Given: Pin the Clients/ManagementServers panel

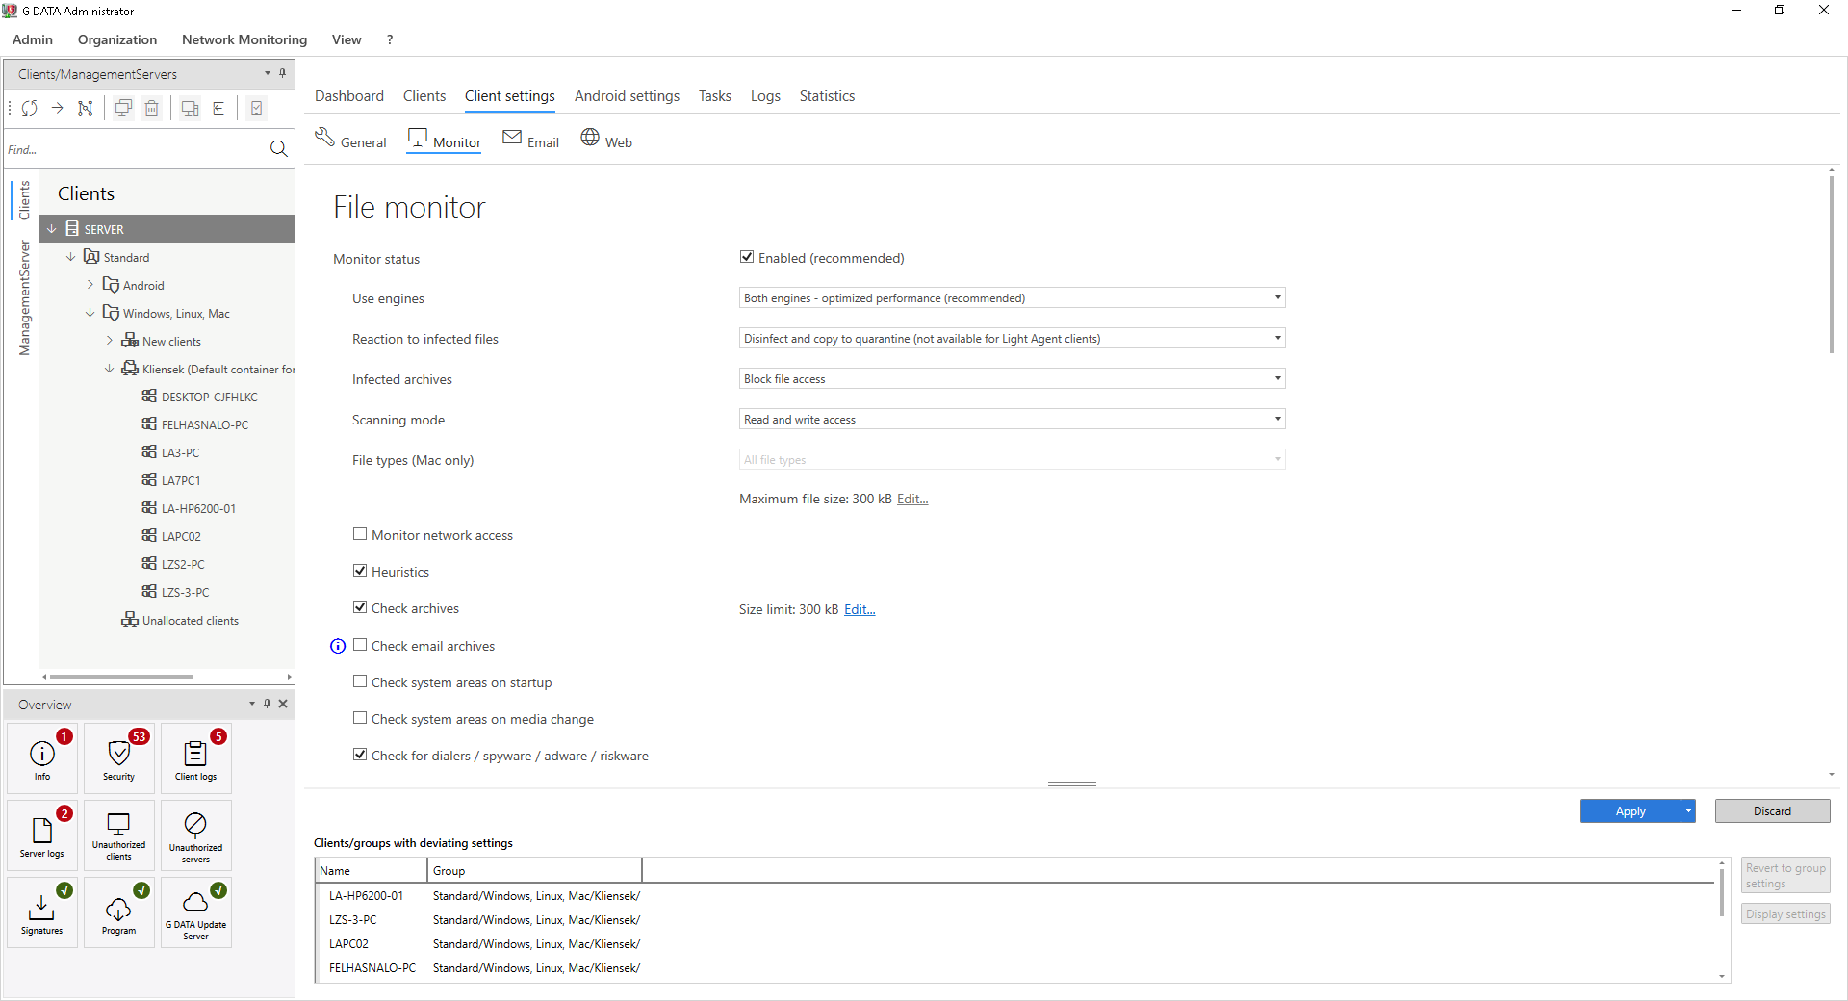Looking at the screenshot, I should point(282,73).
